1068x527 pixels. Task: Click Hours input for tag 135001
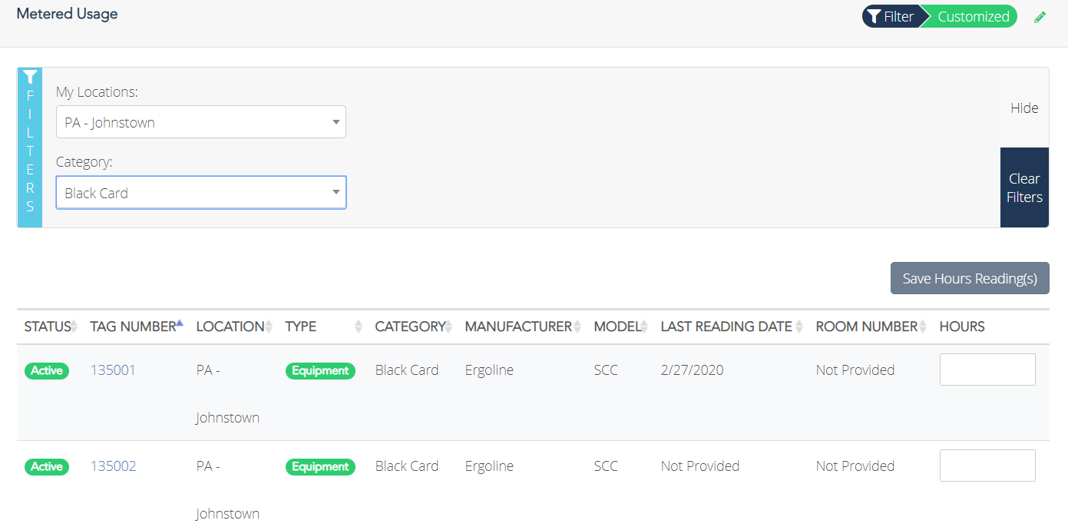[987, 370]
